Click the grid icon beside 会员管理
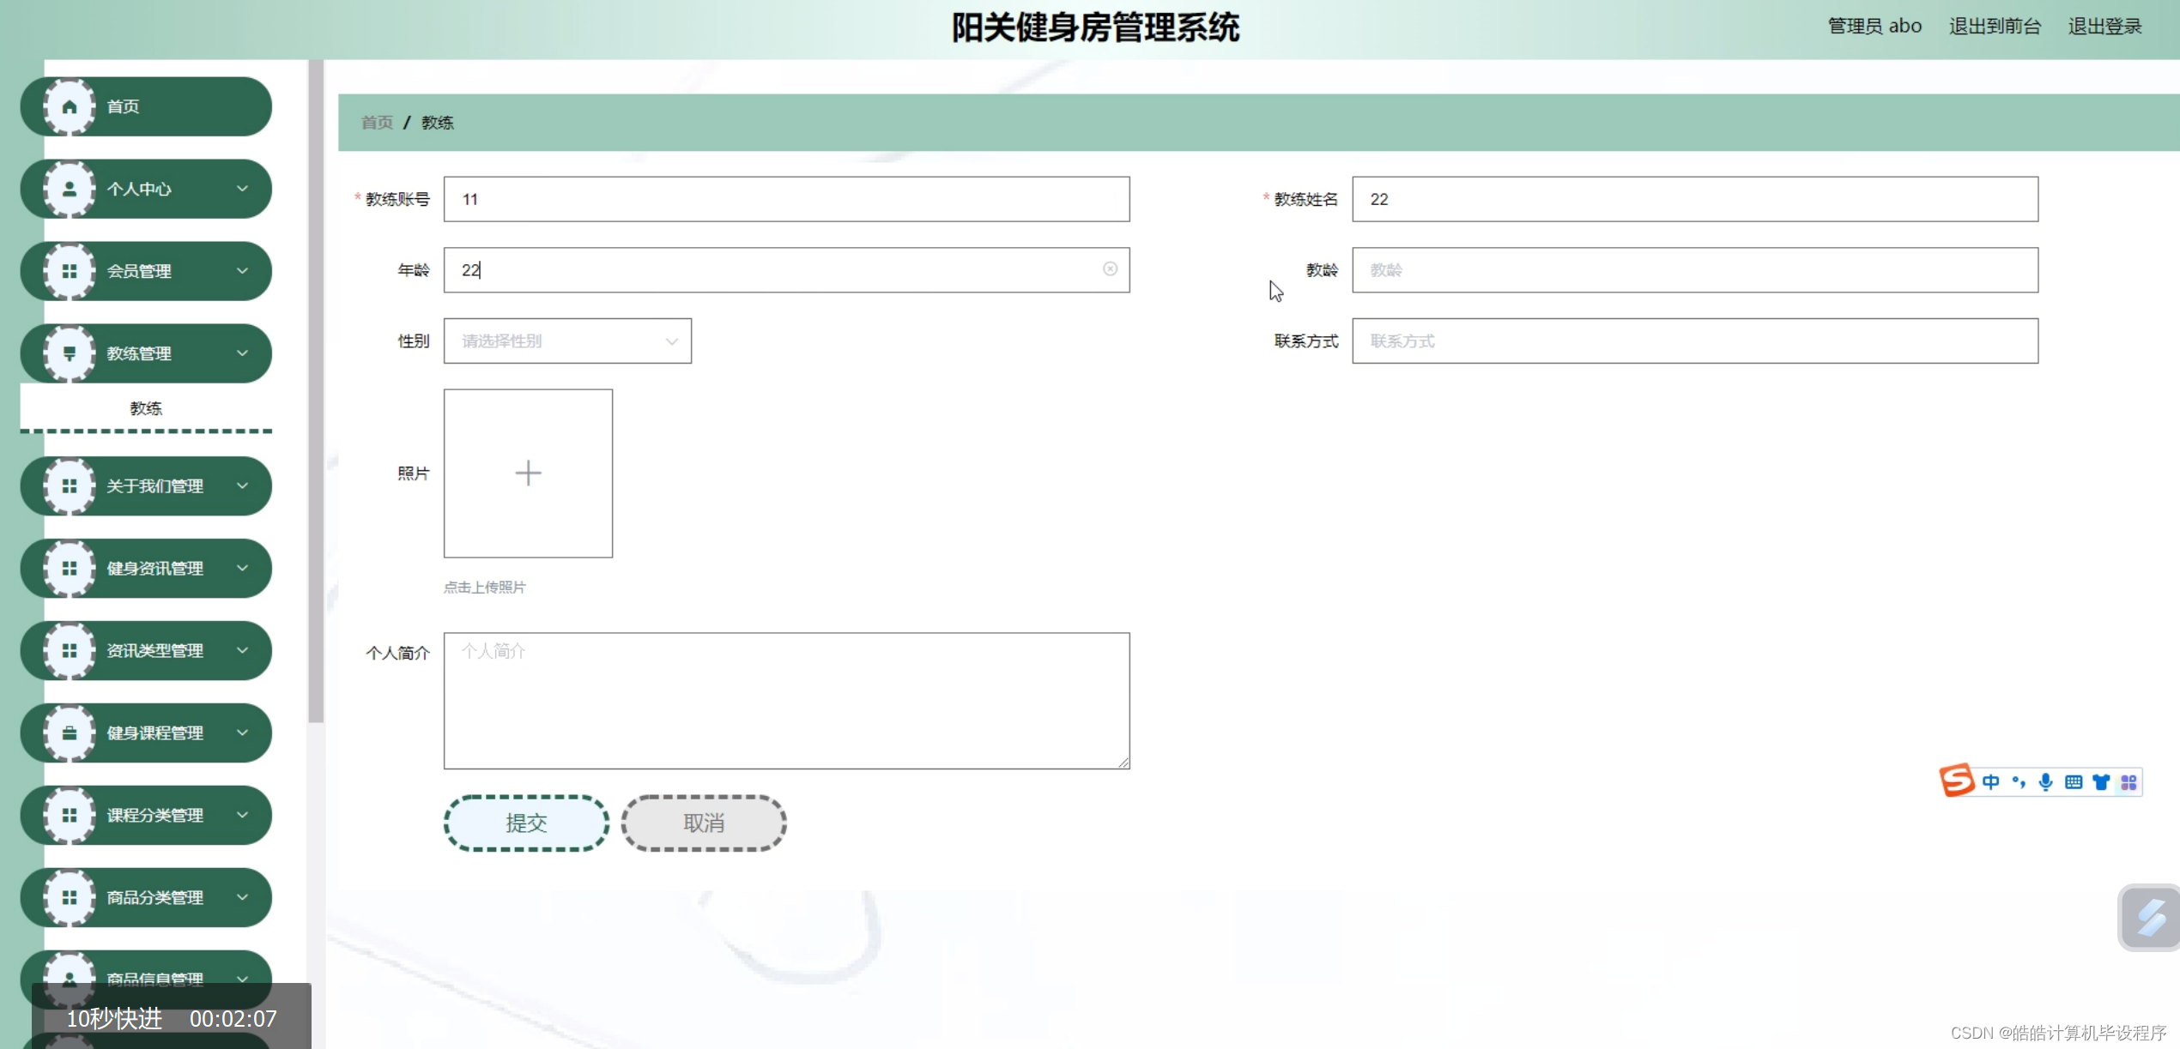The width and height of the screenshot is (2180, 1049). (70, 271)
